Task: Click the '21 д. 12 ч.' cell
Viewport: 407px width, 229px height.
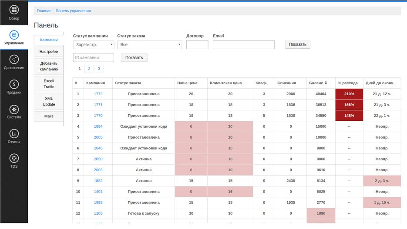Action: pyautogui.click(x=382, y=94)
